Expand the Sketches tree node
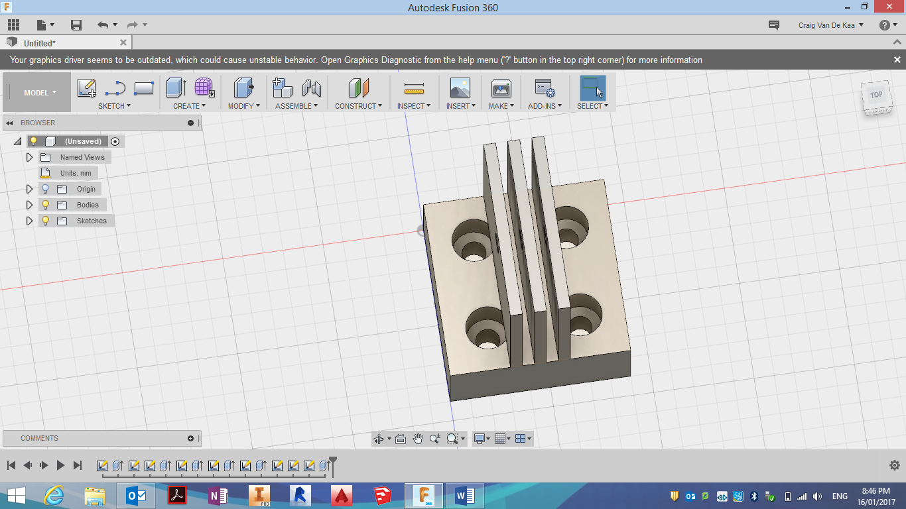906x509 pixels. 29,221
